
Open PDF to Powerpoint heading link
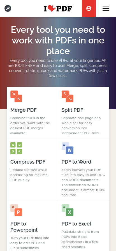(24, 227)
